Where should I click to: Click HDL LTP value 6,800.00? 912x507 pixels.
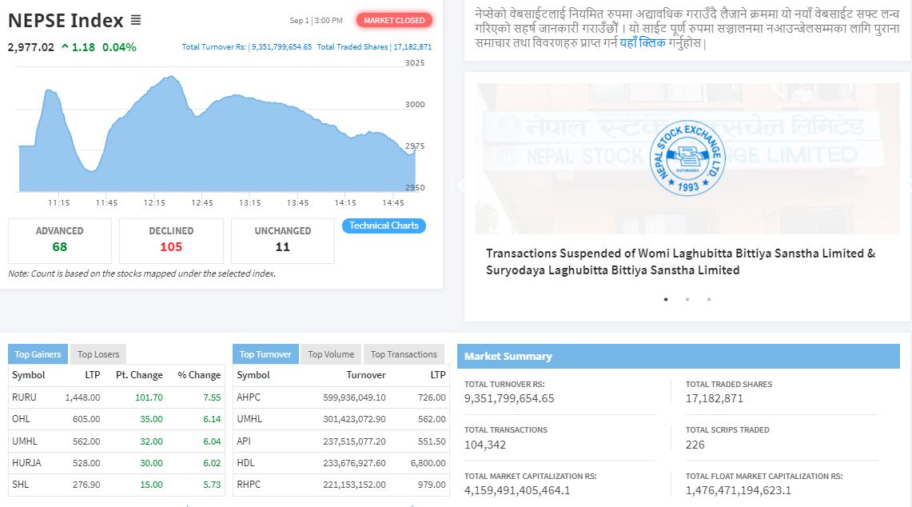(x=428, y=463)
